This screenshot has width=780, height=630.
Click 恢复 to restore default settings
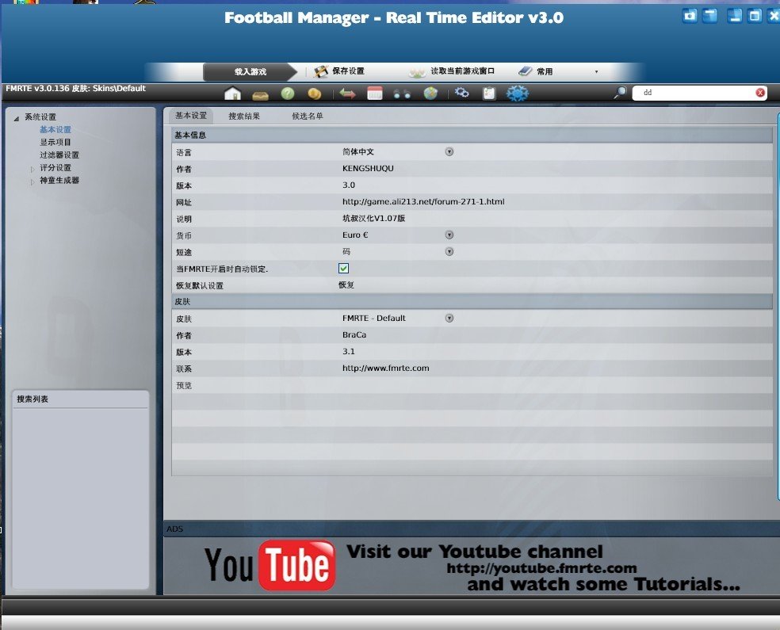coord(346,284)
